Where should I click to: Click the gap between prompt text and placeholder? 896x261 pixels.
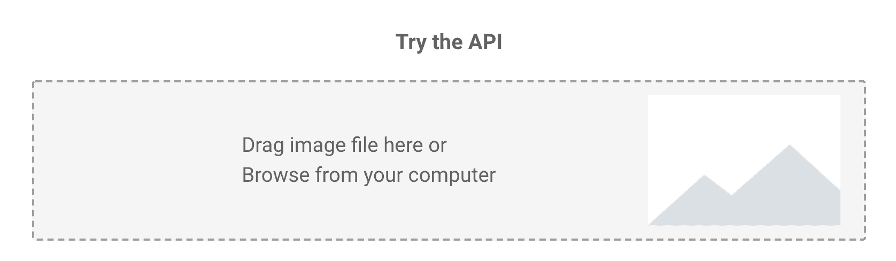[572, 160]
